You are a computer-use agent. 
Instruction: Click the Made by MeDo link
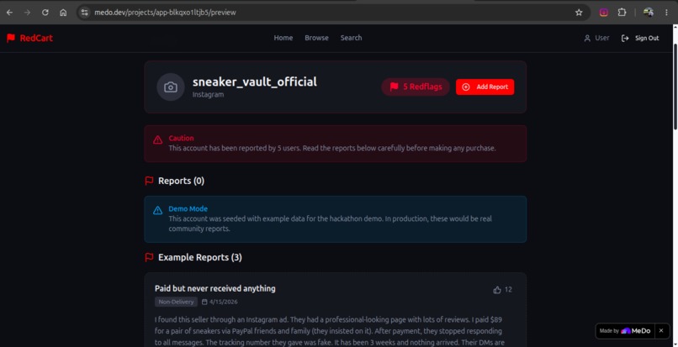point(626,330)
